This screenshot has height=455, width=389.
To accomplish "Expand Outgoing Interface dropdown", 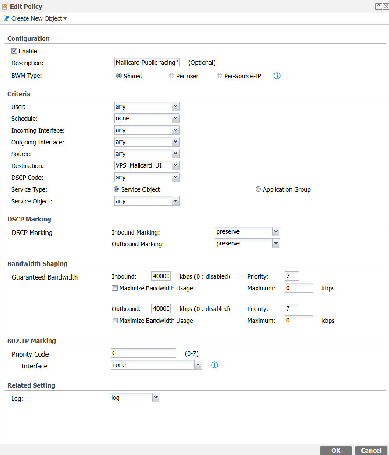I will coord(147,142).
